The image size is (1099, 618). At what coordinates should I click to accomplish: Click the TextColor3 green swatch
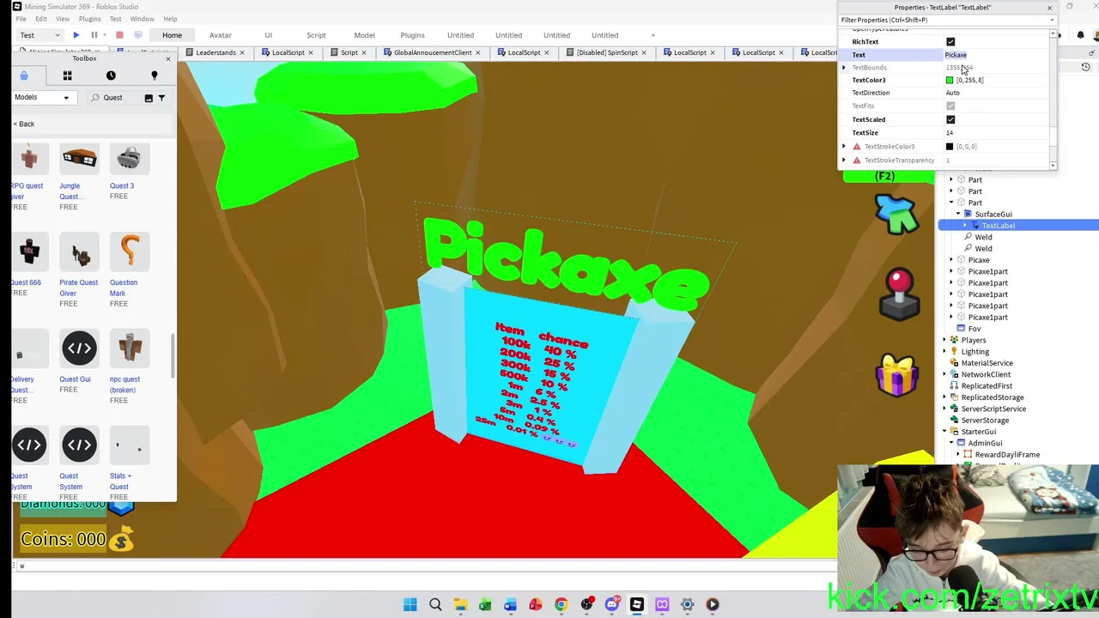950,81
